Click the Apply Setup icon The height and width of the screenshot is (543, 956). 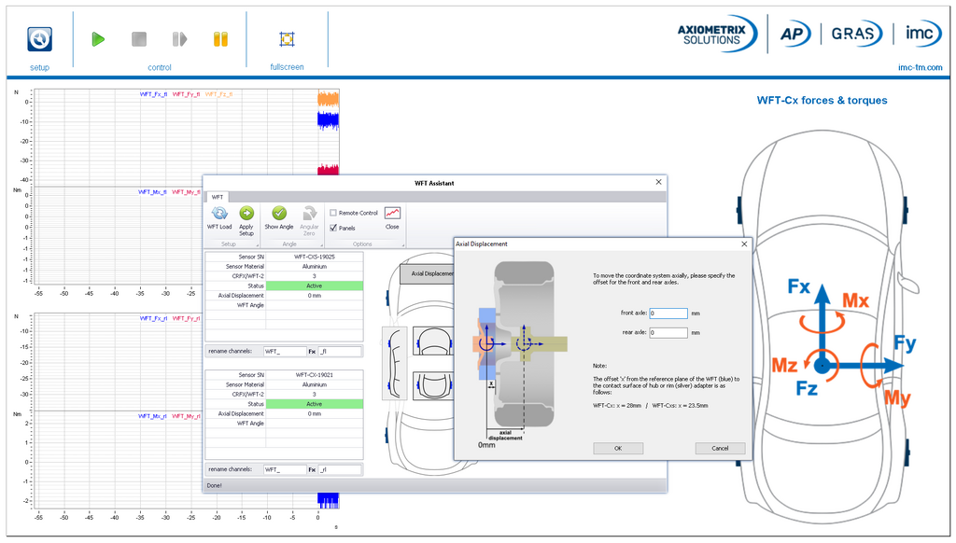[x=246, y=214]
